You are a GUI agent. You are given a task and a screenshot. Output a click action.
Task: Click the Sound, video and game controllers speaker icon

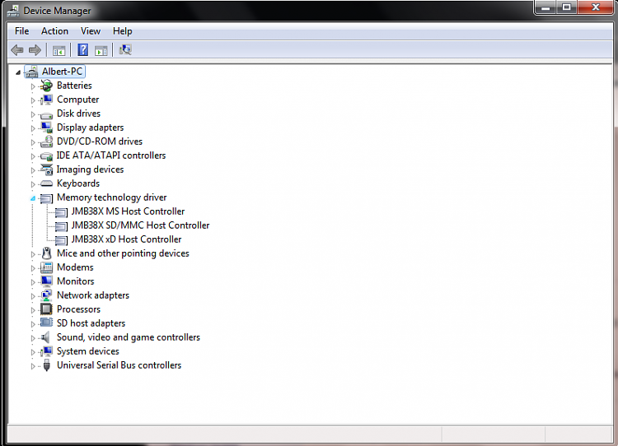click(45, 337)
